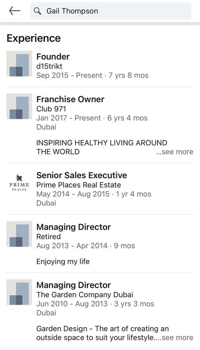Expand the Club 971 description with see more
This screenshot has width=200, height=350.
click(x=175, y=152)
